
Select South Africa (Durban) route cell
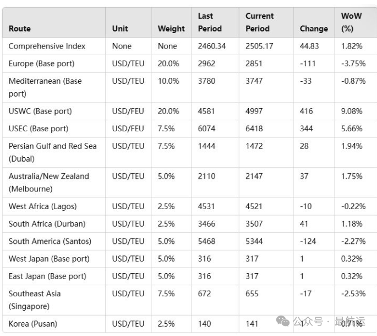click(x=47, y=224)
